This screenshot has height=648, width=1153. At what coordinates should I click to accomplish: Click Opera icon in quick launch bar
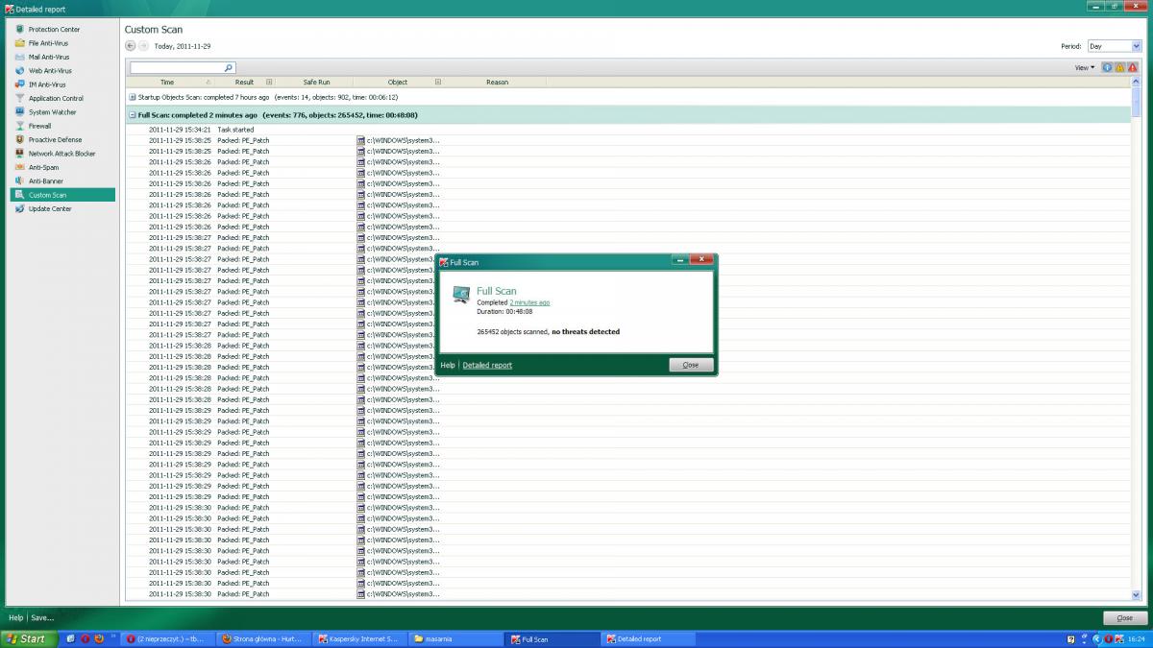(85, 638)
